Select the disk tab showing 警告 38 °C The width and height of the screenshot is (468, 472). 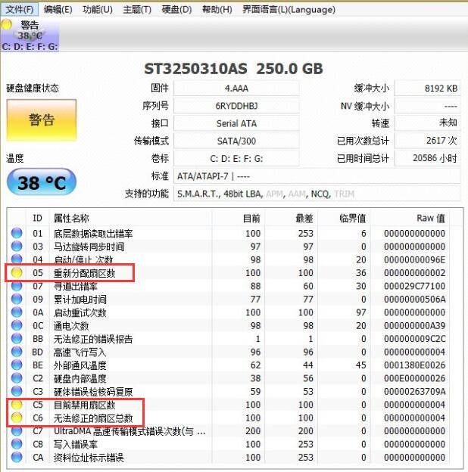click(x=30, y=35)
